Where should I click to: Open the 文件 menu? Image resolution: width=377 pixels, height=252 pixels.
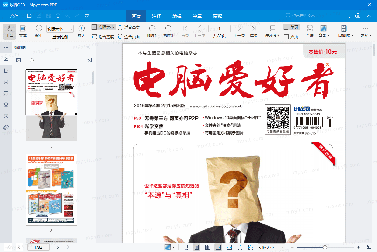(x=11, y=16)
